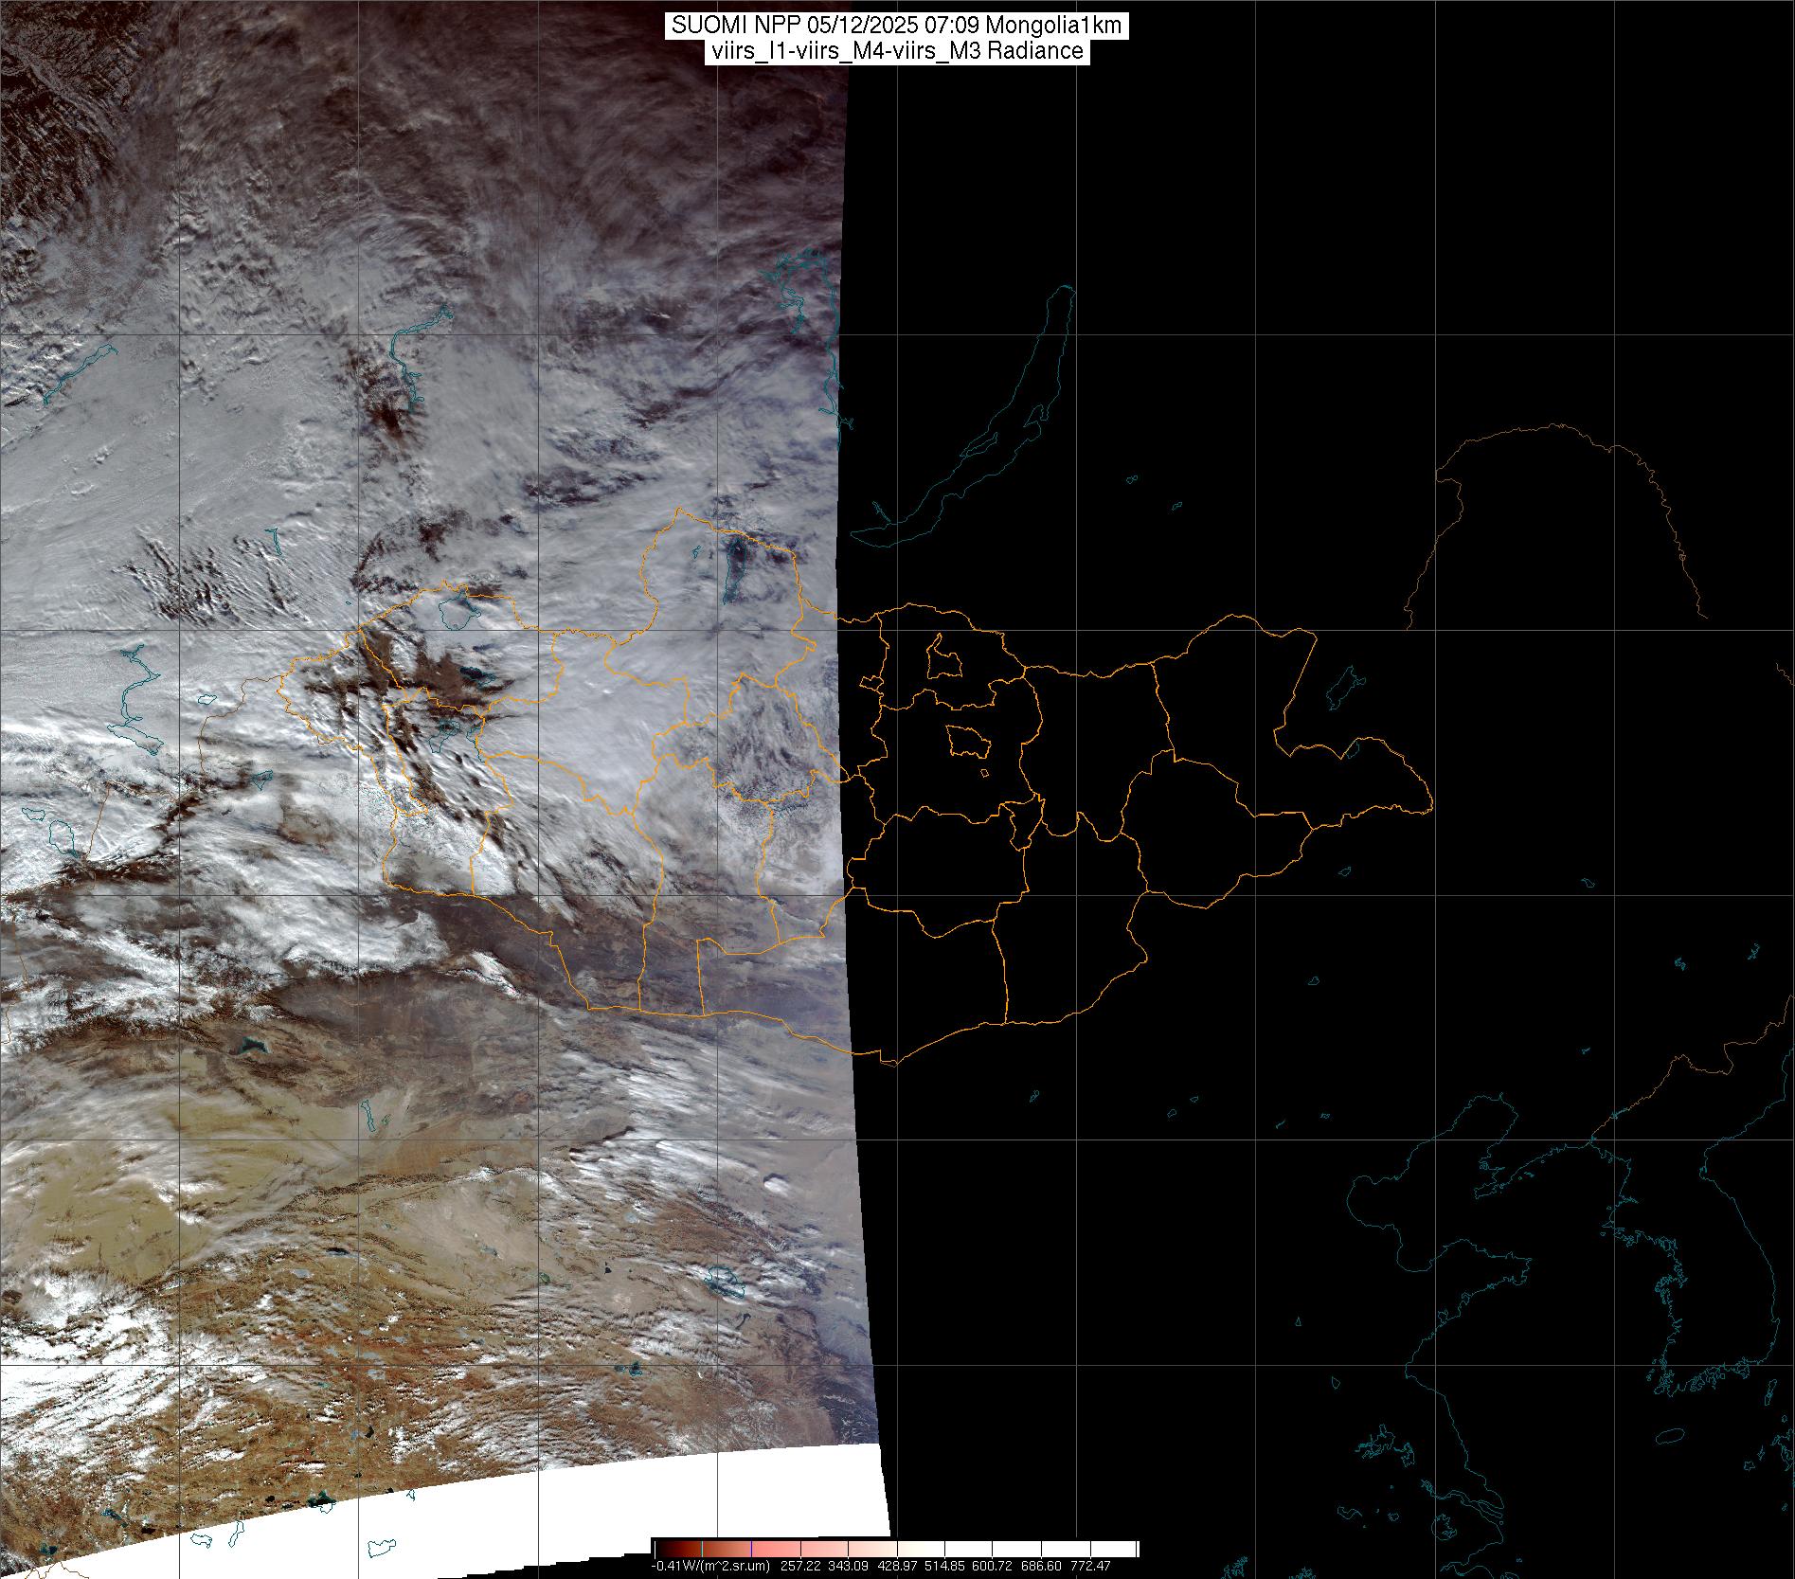
Task: Click the 'viirs_I1-viirs_M4-viirs_M3 Radiance' subtitle
Action: click(897, 51)
